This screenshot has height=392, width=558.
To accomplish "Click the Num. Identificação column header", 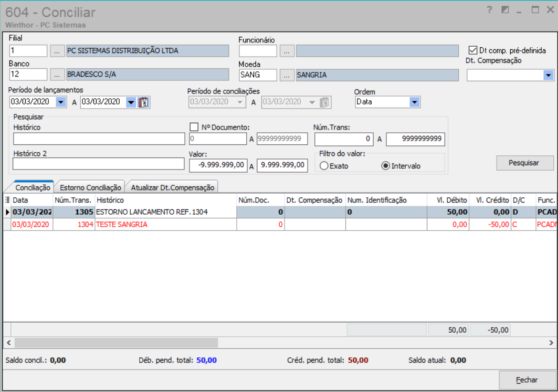I will [x=386, y=200].
